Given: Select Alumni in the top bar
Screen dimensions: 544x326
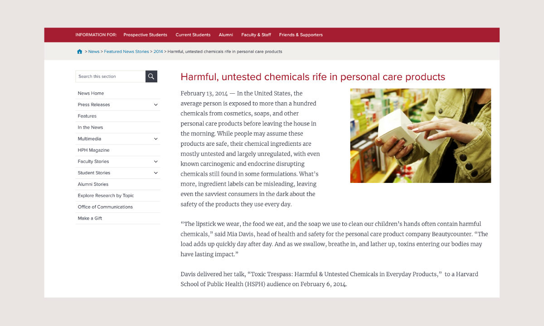Looking at the screenshot, I should [226, 35].
